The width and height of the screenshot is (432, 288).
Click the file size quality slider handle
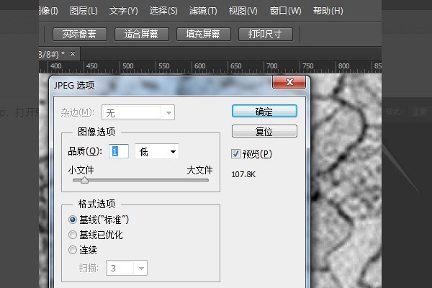84,181
